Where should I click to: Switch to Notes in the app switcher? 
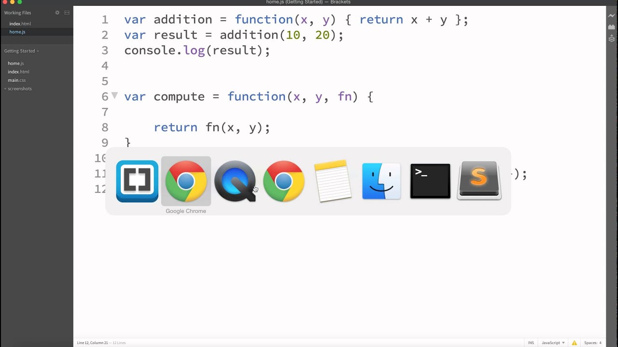point(333,181)
